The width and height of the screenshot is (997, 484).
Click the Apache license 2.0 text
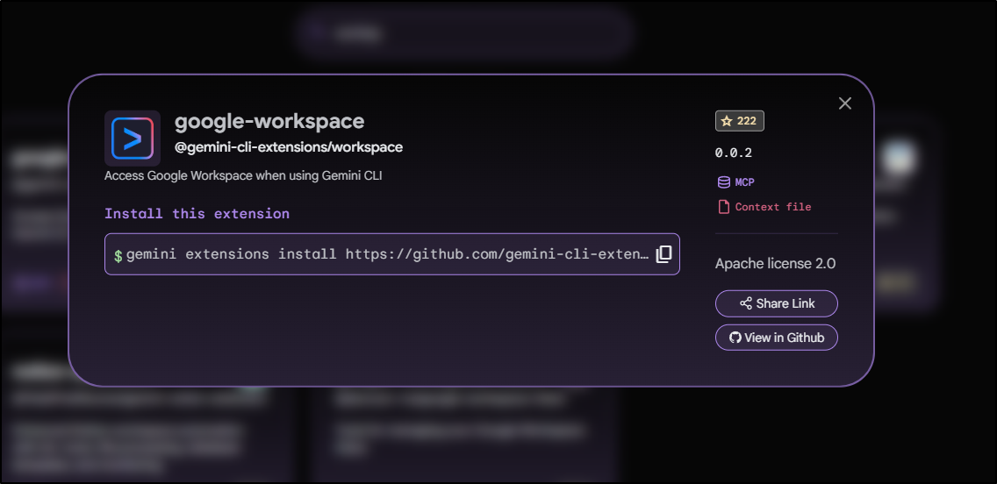click(x=775, y=263)
